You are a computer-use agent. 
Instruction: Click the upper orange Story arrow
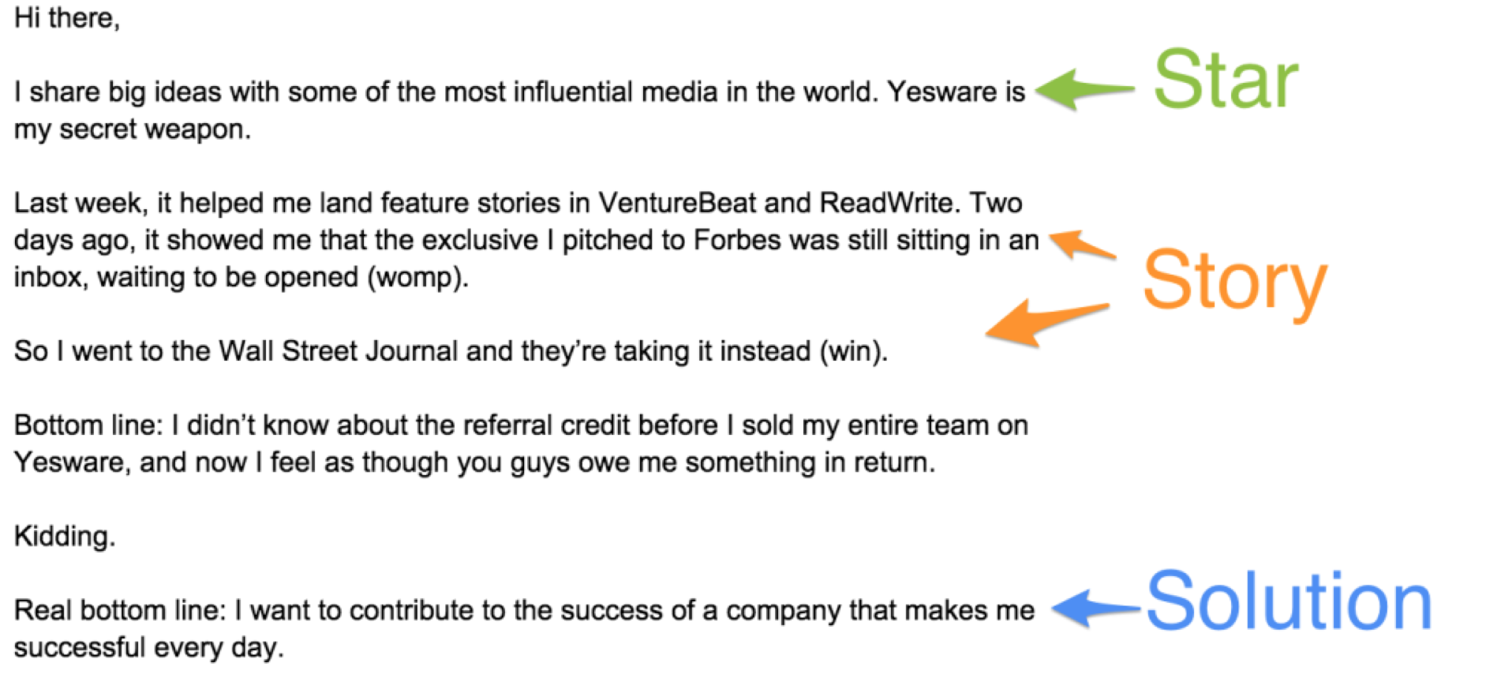pyautogui.click(x=1083, y=245)
